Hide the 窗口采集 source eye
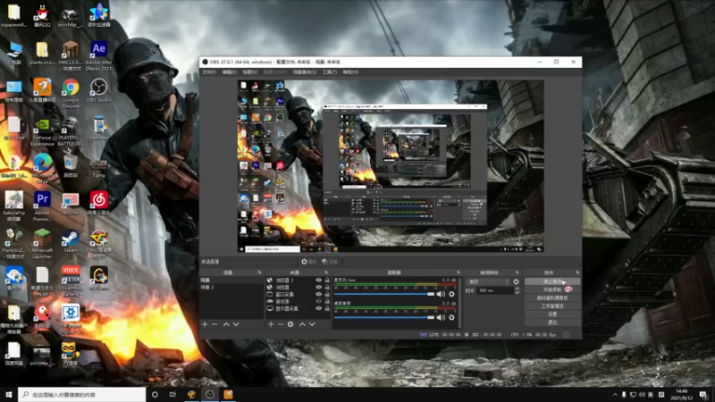 [x=319, y=295]
